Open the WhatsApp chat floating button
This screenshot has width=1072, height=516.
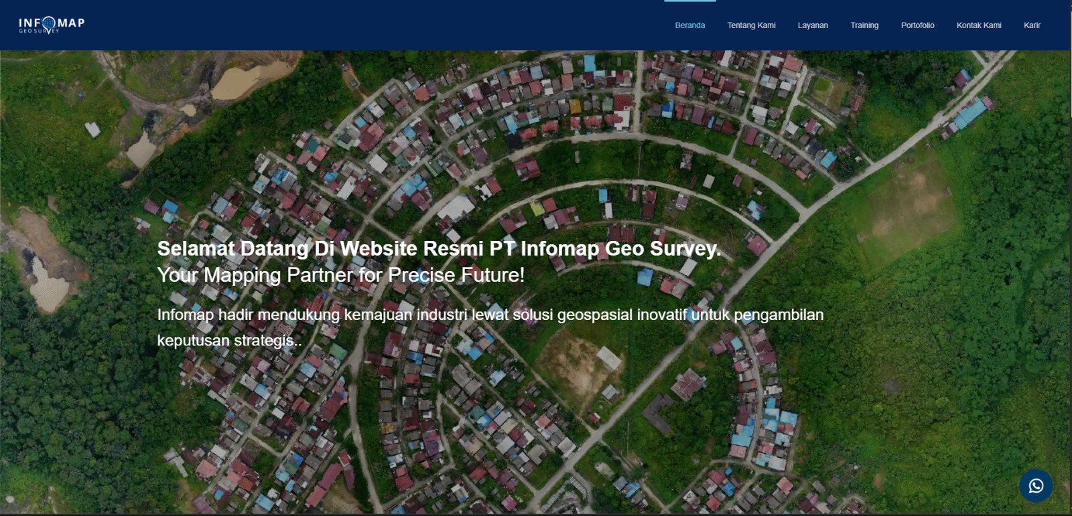point(1036,486)
